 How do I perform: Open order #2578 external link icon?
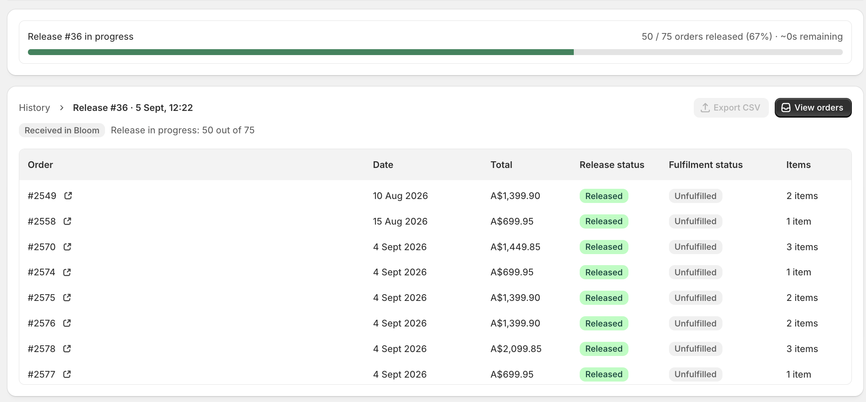coord(67,349)
